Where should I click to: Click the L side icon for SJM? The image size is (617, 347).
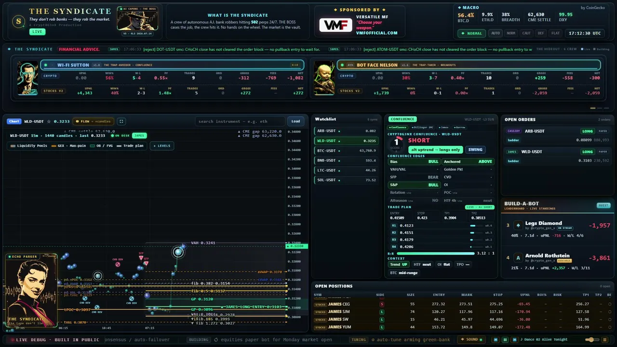(382, 312)
